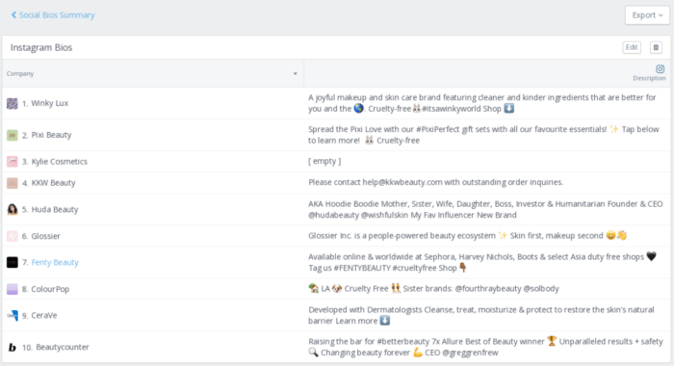Sort by the Company column arrow
The image size is (674, 366).
point(296,73)
